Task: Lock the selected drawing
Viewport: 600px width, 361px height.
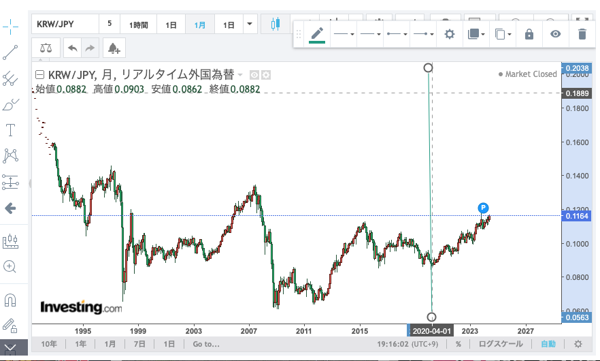Action: coord(529,34)
